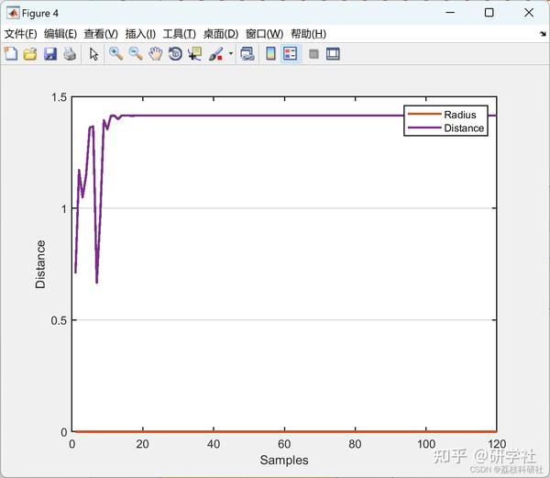The height and width of the screenshot is (478, 550).
Task: Click the Show Plot Tools and Dock button
Action: point(333,54)
